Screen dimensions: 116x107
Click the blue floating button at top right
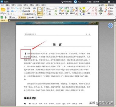pyautogui.click(x=110, y=26)
